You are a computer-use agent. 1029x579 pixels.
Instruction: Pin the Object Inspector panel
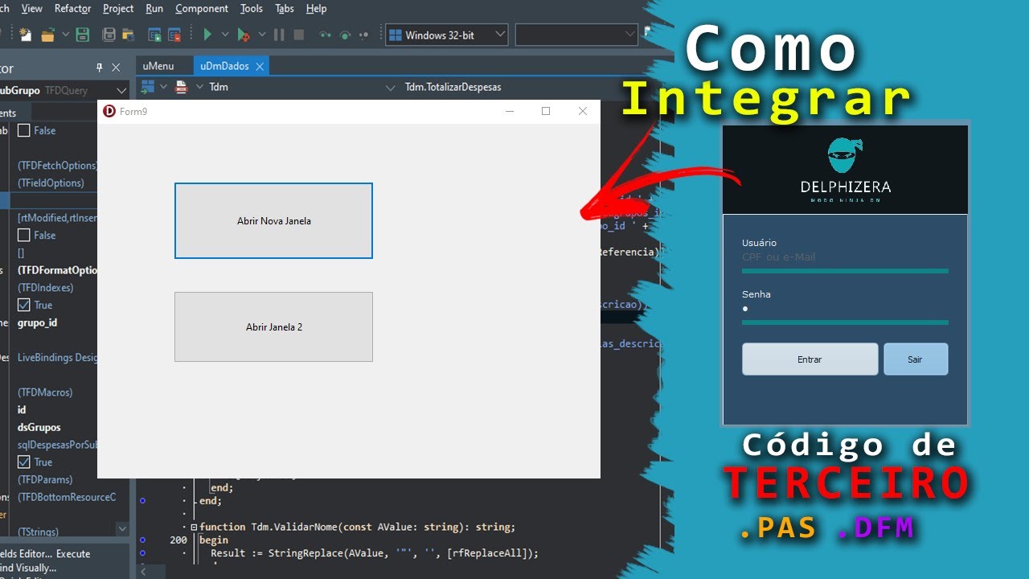coord(100,68)
